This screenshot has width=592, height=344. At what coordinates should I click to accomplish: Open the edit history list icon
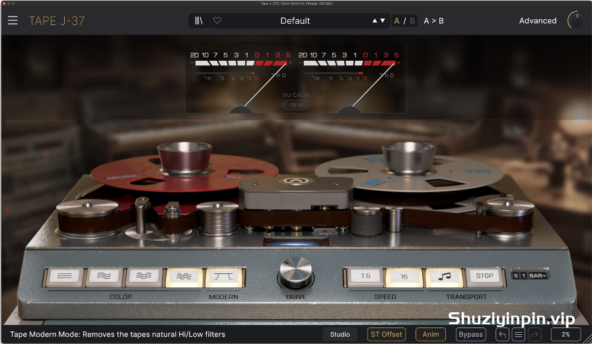(519, 334)
